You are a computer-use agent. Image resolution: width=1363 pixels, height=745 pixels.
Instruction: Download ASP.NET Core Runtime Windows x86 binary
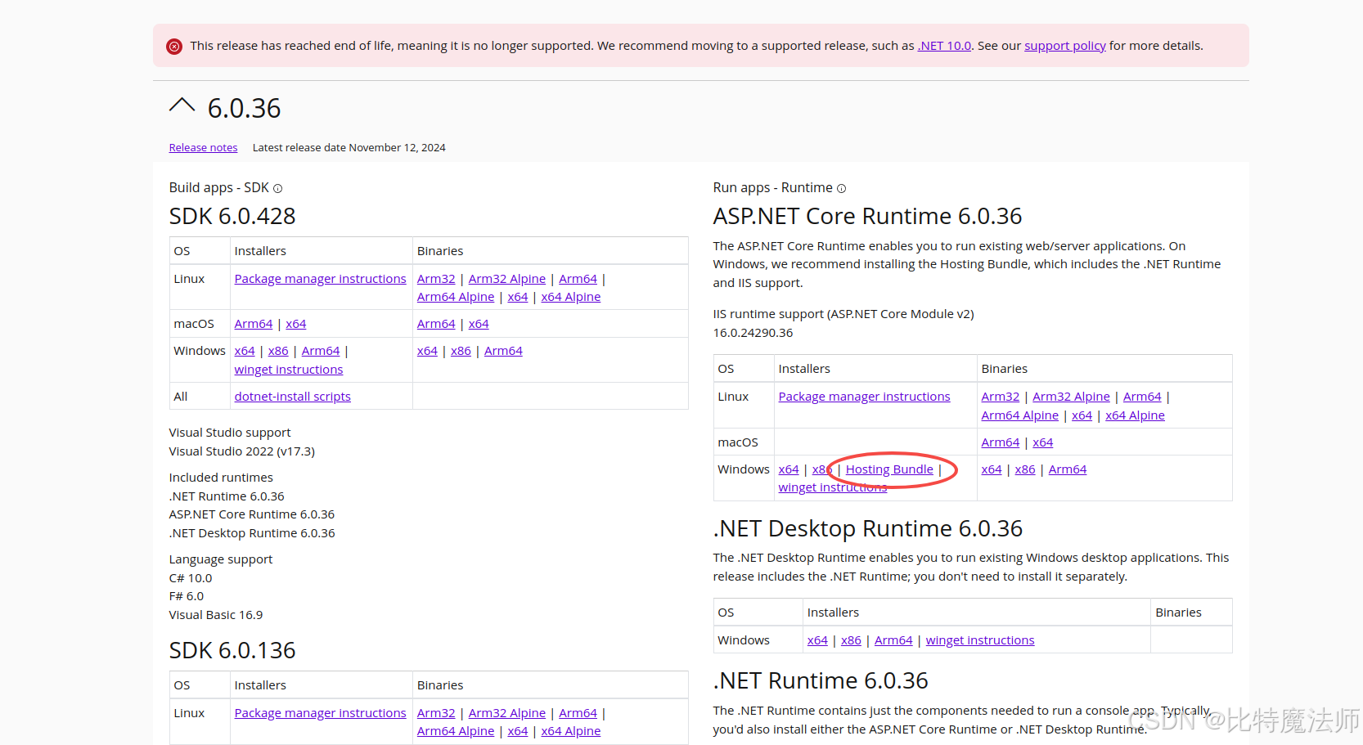point(1025,469)
